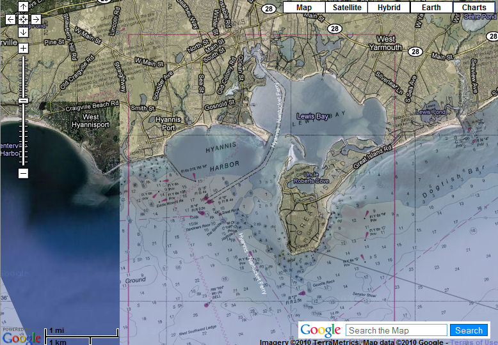
Task: Zoom out with the minus button
Action: point(23,173)
